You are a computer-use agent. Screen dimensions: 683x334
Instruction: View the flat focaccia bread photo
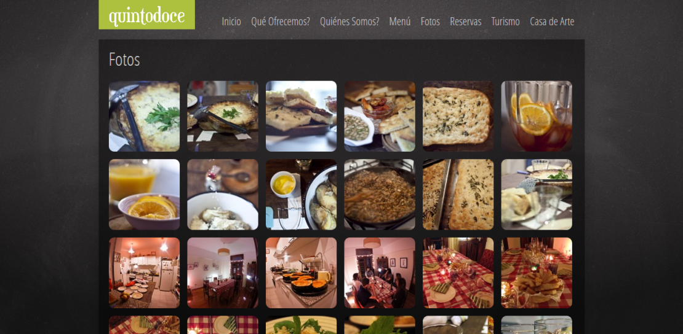tap(458, 116)
